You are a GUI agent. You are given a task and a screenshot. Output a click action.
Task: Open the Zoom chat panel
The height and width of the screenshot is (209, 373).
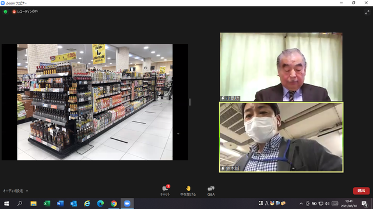click(x=165, y=190)
